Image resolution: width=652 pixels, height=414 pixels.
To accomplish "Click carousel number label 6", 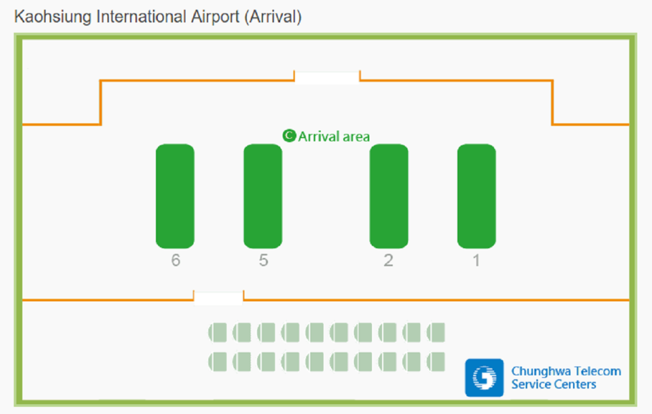I will click(176, 261).
